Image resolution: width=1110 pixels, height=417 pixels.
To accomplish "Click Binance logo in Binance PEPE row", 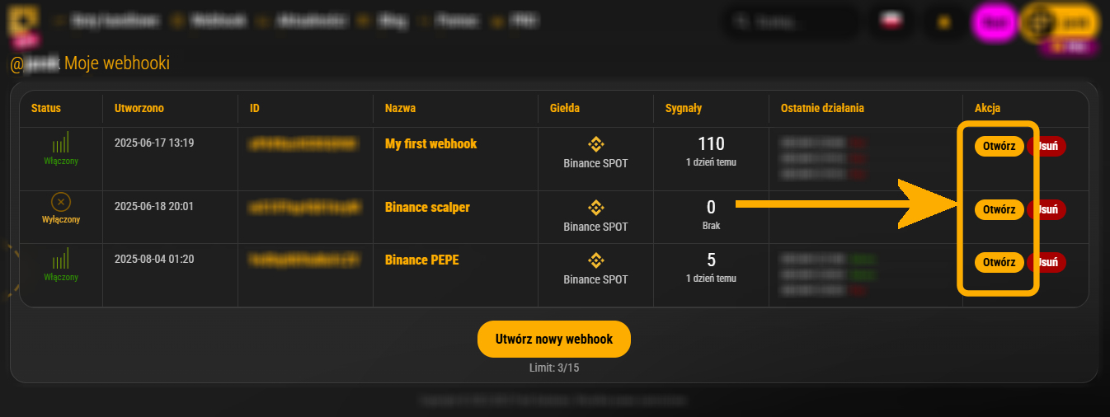I will point(595,260).
